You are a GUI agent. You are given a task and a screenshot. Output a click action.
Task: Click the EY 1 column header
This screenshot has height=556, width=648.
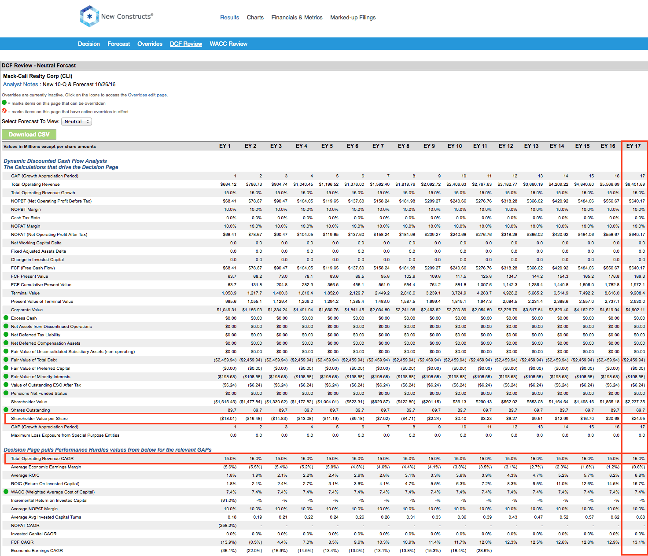225,146
